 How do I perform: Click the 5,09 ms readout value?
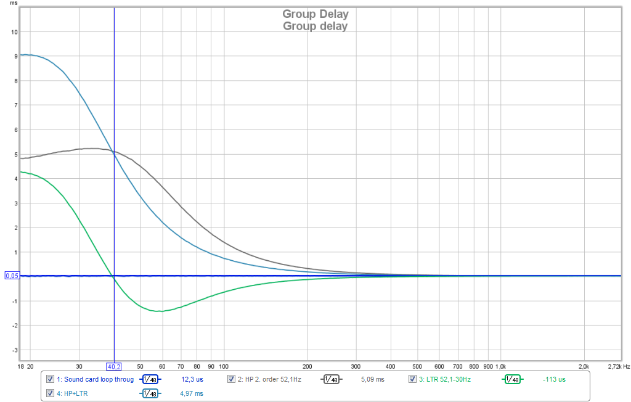tap(373, 379)
